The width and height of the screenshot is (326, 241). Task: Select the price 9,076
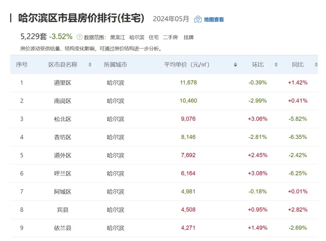click(188, 119)
